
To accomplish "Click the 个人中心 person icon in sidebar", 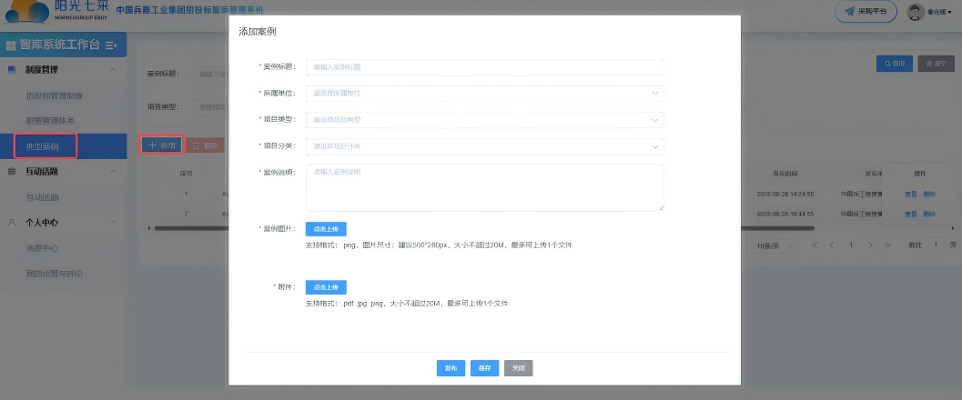I will tap(11, 222).
